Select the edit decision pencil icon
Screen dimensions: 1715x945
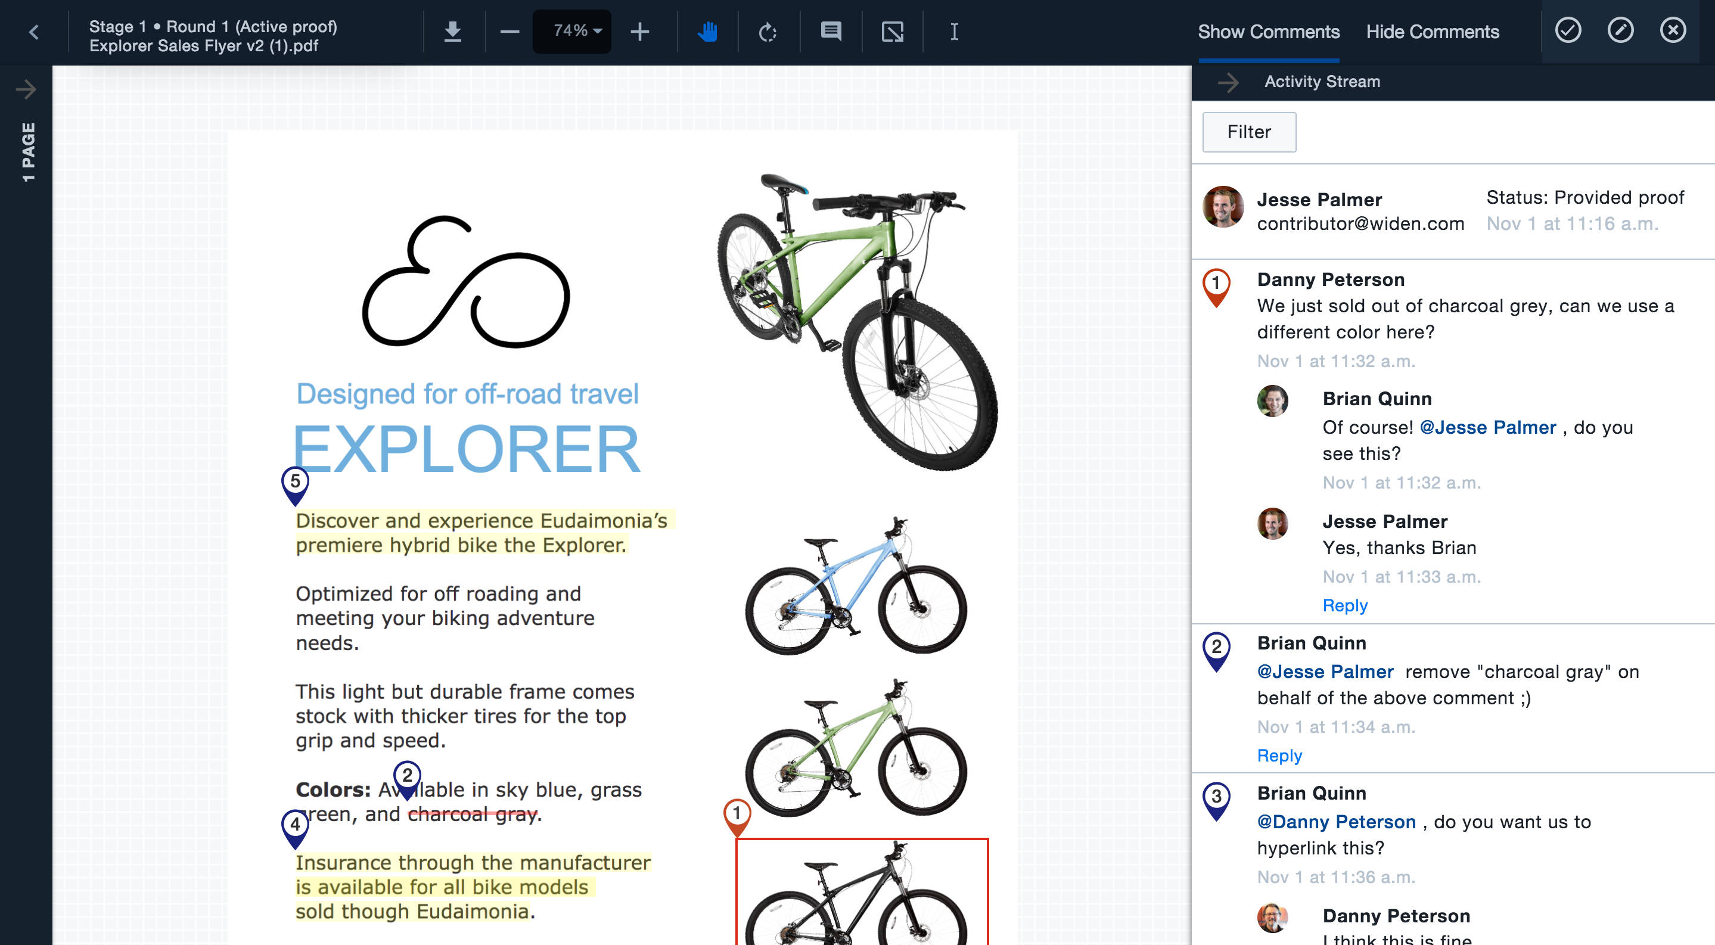point(1620,30)
